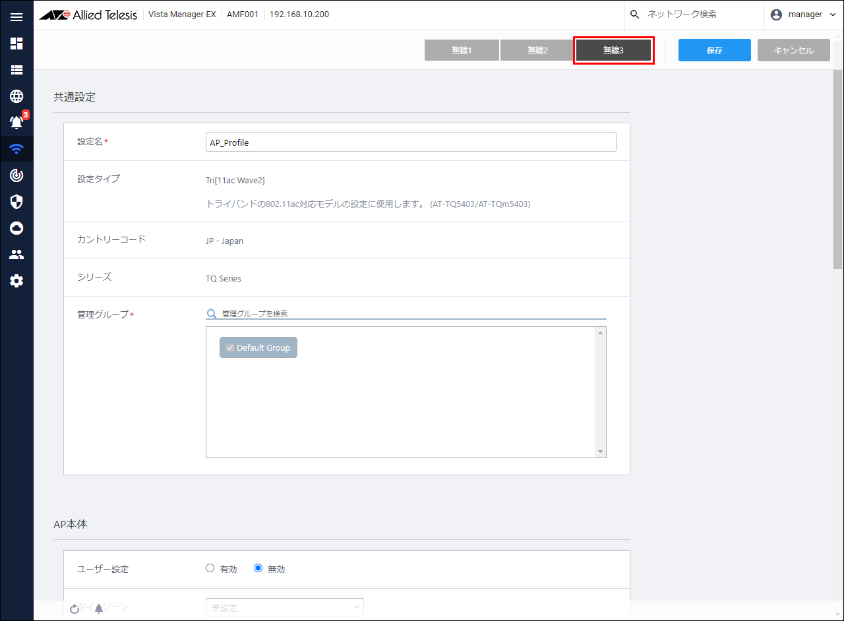Click the キャンセル cancel button
Screen dimensions: 844x621
point(793,50)
